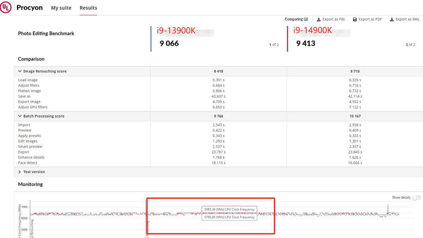
Task: Select the 16.066 s Face detect value
Action: pyautogui.click(x=355, y=163)
